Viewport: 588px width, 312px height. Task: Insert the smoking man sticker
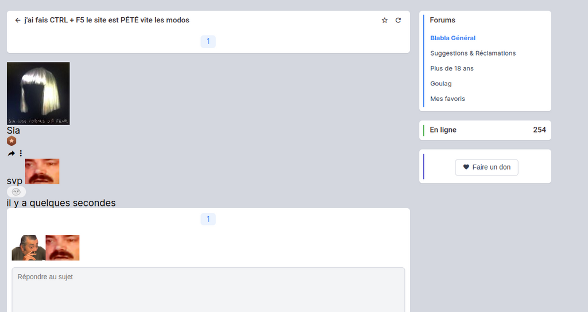click(29, 248)
